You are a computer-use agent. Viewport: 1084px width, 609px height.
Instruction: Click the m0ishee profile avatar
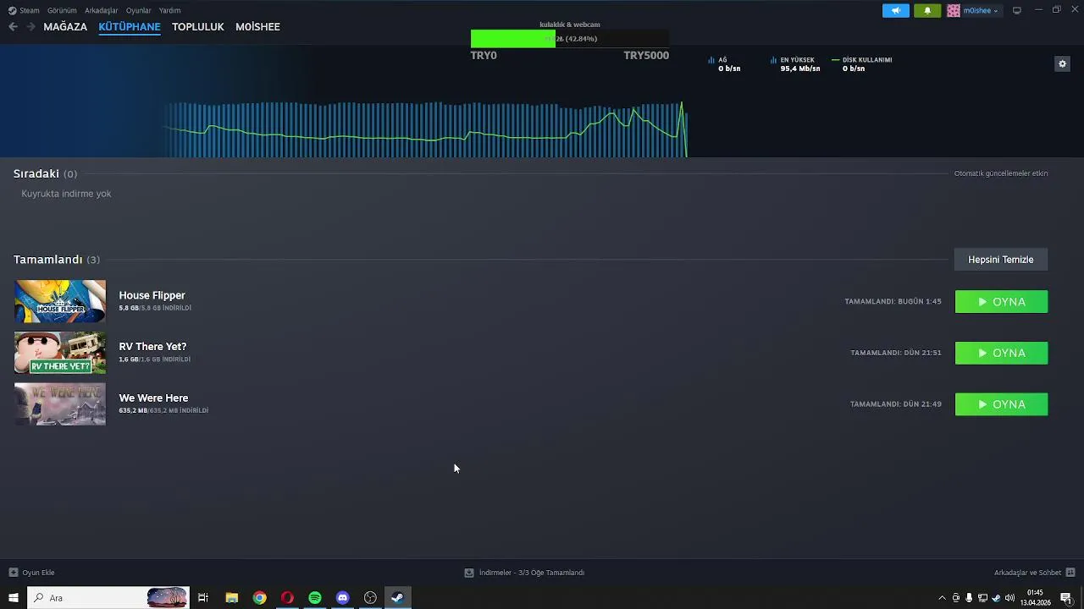click(954, 10)
